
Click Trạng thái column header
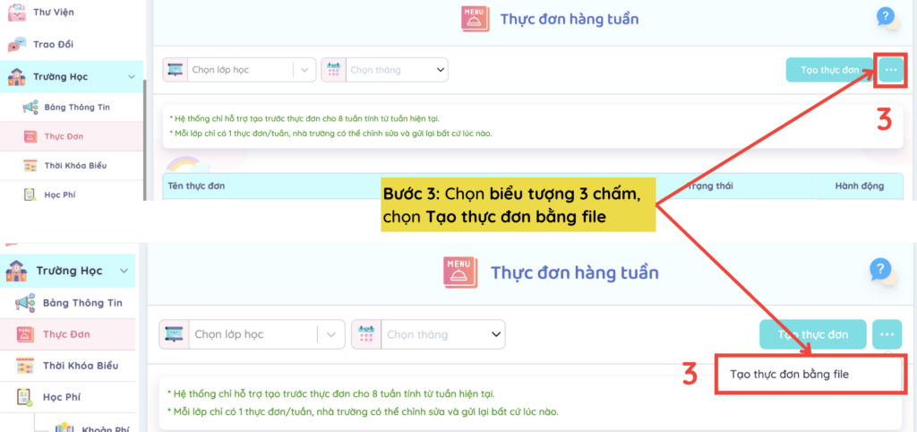pos(710,186)
